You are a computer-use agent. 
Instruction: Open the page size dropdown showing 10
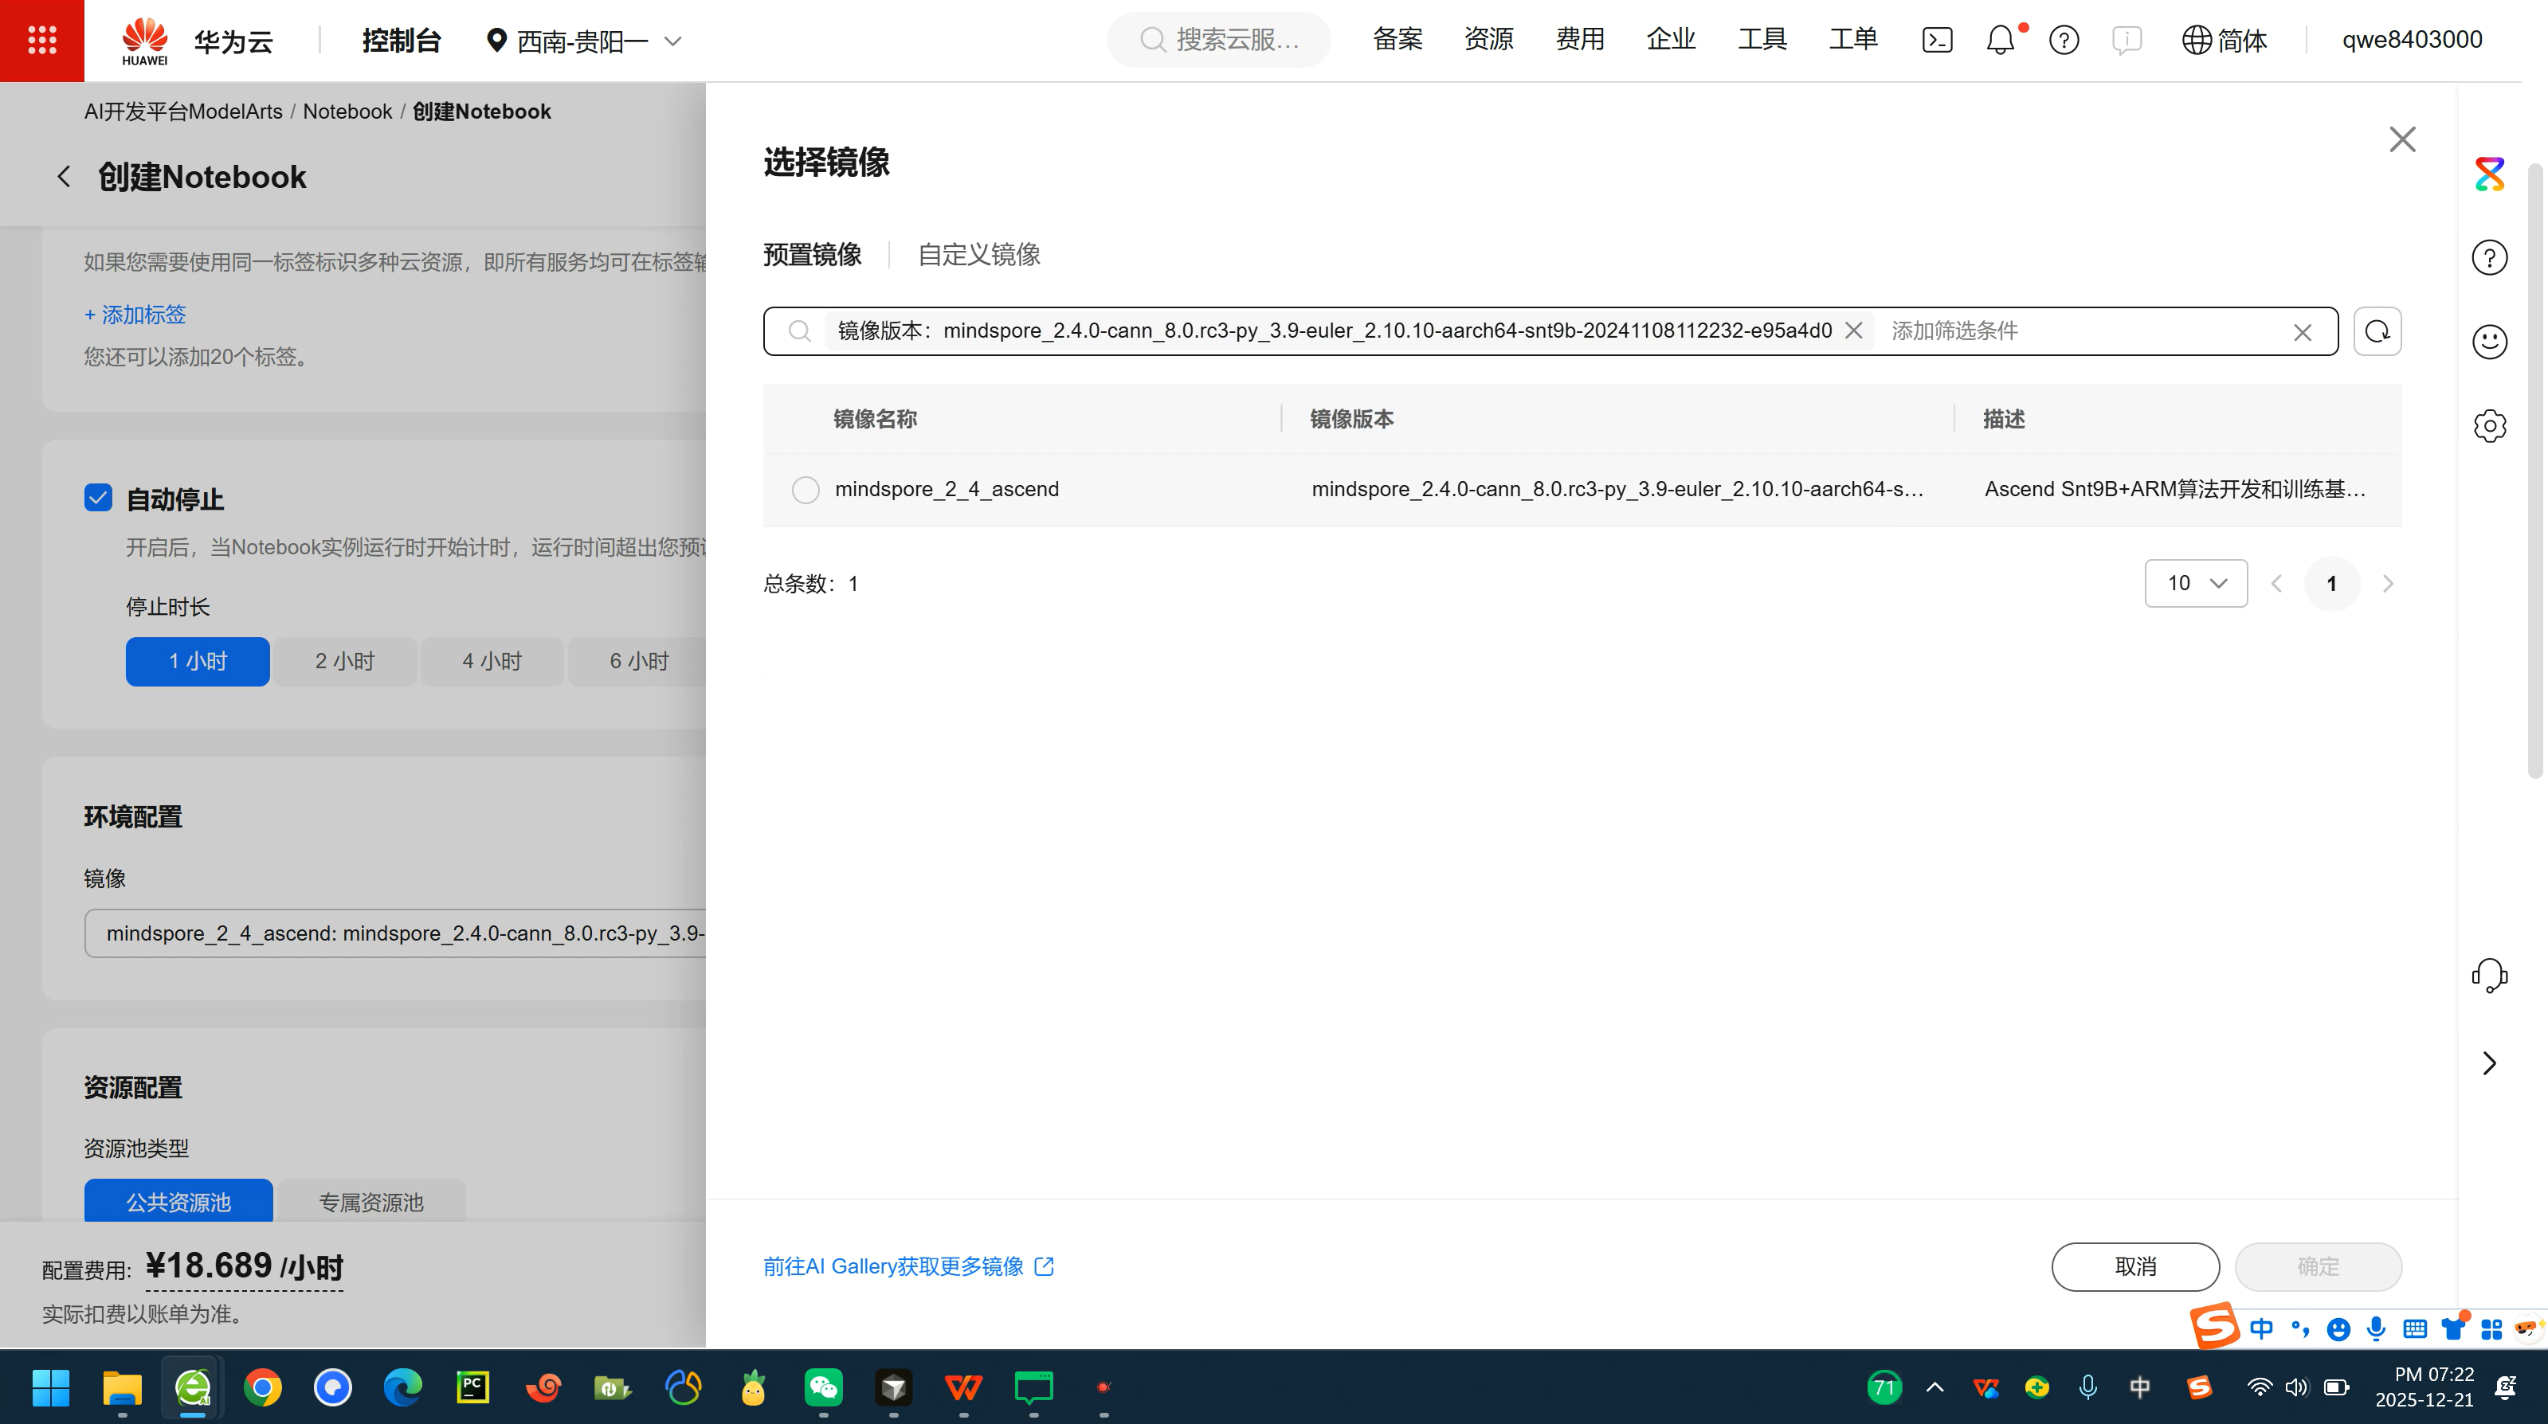(x=2195, y=584)
